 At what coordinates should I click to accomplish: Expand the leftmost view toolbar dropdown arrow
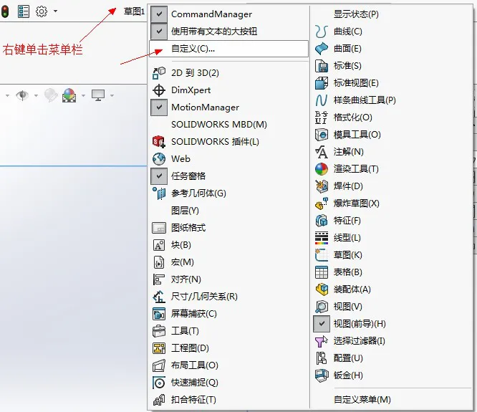(x=7, y=95)
